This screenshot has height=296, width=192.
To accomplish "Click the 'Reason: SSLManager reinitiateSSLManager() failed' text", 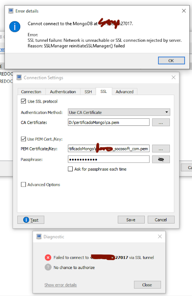I will pos(76,46).
